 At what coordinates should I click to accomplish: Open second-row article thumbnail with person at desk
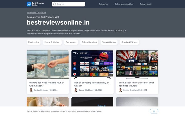[48, 102]
